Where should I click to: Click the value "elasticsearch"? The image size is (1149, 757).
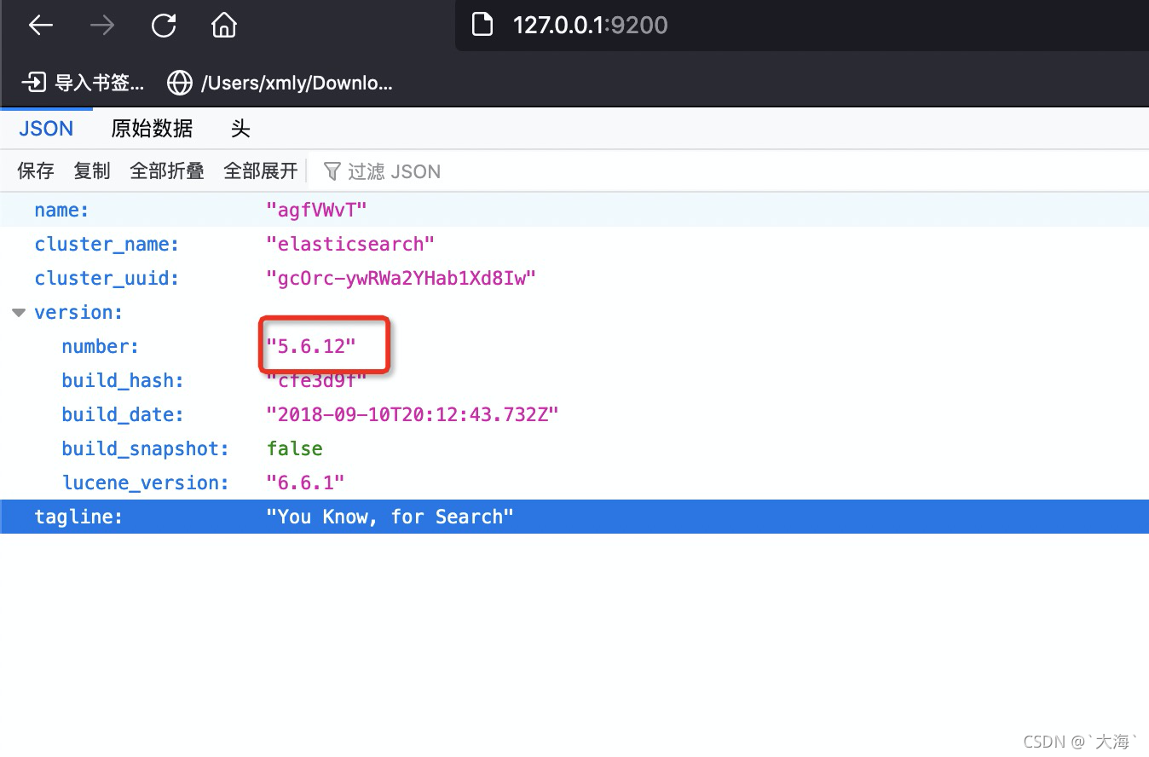click(350, 244)
